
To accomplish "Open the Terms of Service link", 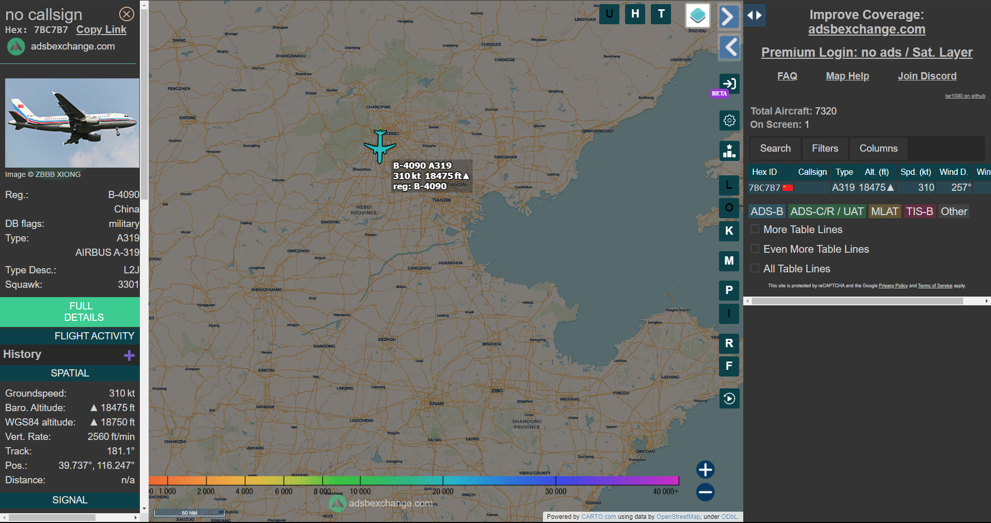I will (935, 286).
